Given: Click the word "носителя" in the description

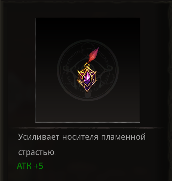Looking at the screenshot, I should coord(80,137).
